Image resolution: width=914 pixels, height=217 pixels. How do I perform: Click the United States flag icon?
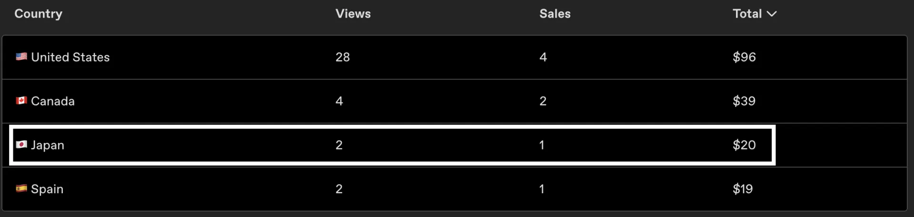(x=21, y=57)
